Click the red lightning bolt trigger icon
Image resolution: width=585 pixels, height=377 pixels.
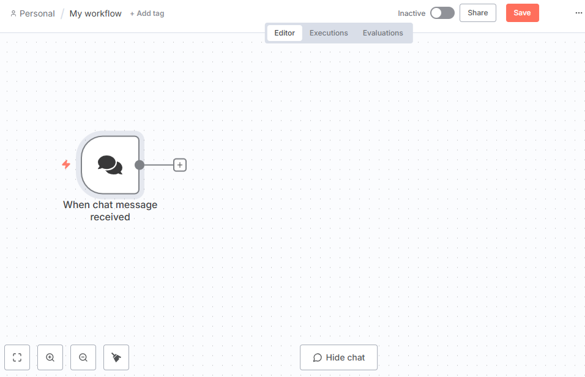point(66,165)
